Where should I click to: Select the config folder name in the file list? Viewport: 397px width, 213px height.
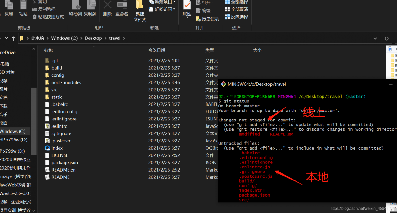point(58,75)
